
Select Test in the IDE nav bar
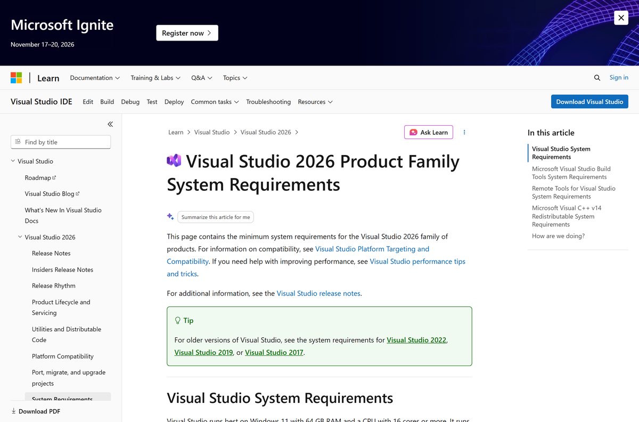(152, 102)
